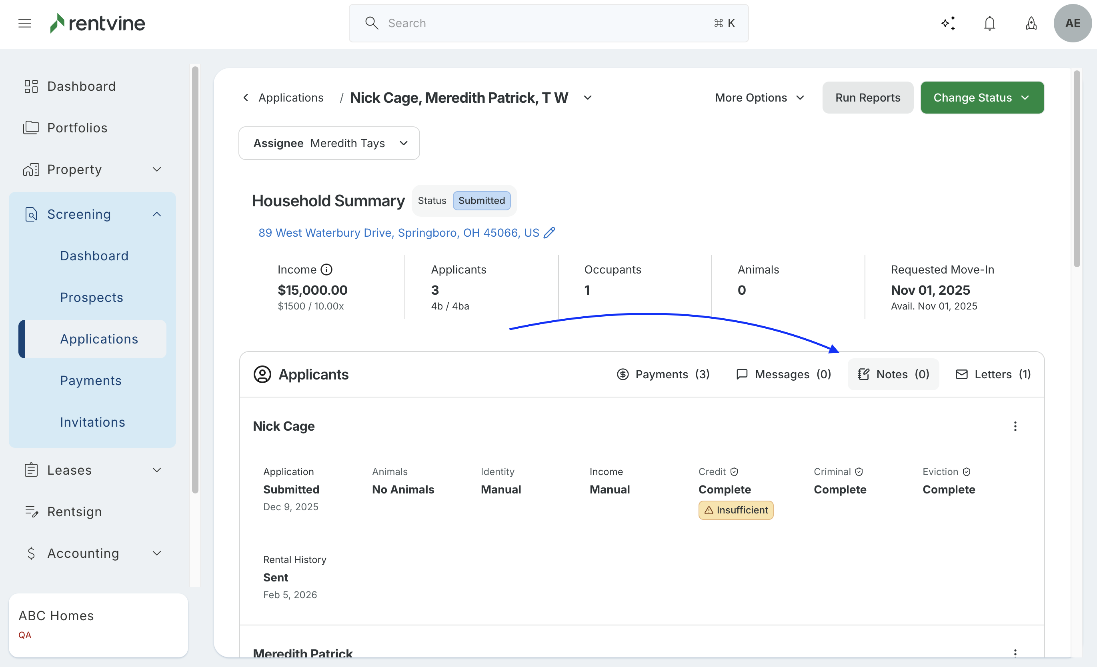Click the Credit shield verification icon
Screen dimensions: 1097x667
[x=734, y=472]
